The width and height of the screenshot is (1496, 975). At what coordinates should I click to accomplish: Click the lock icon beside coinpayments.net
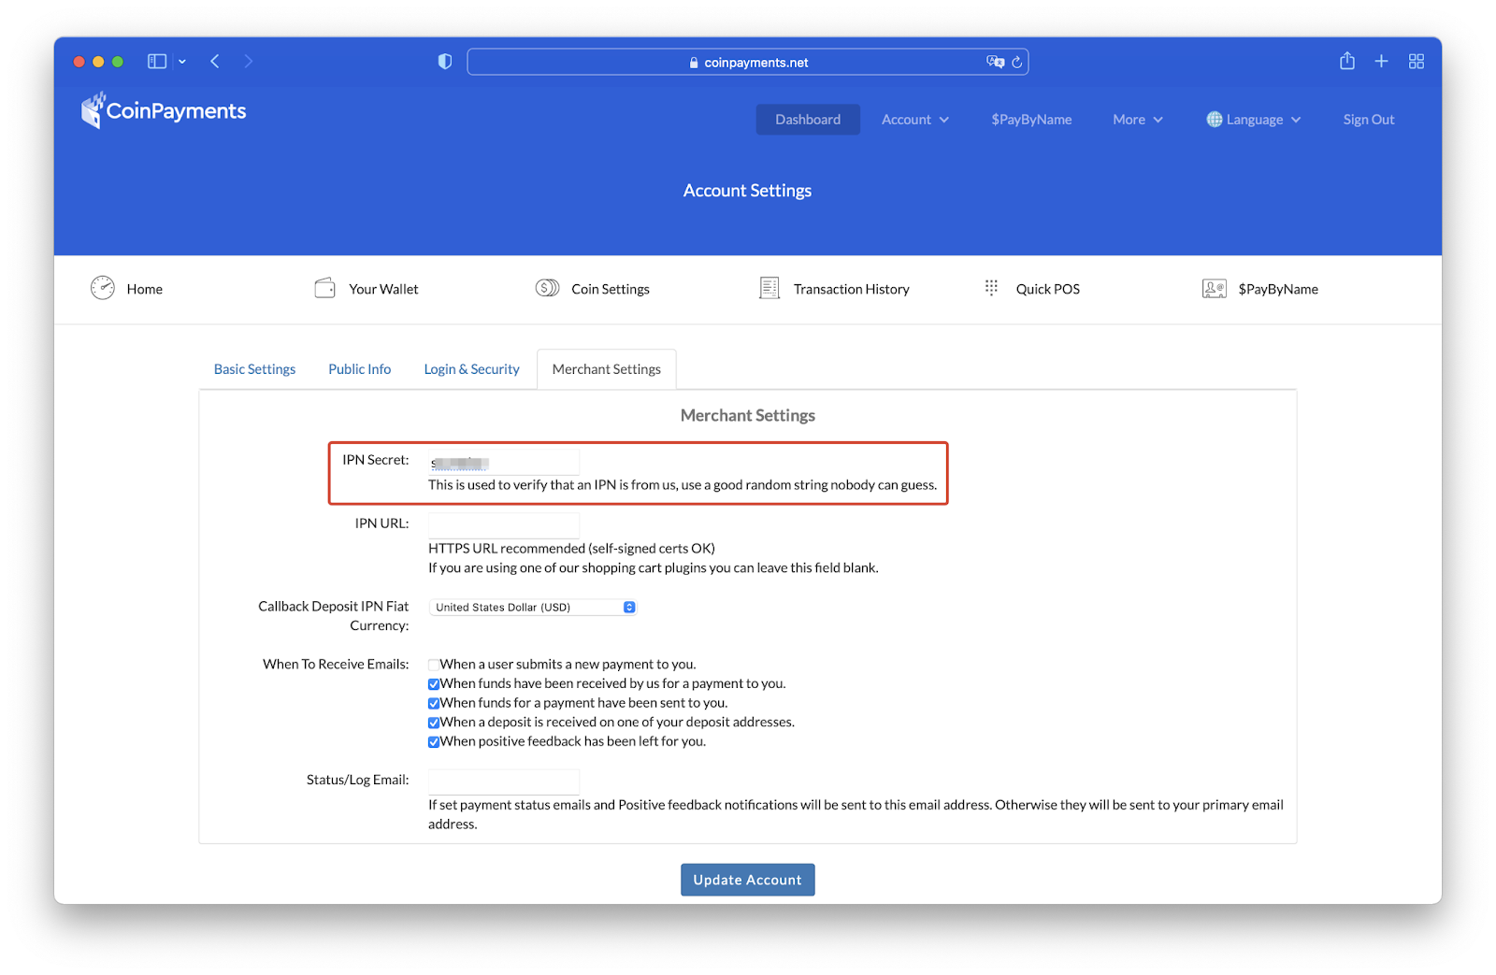pyautogui.click(x=694, y=63)
